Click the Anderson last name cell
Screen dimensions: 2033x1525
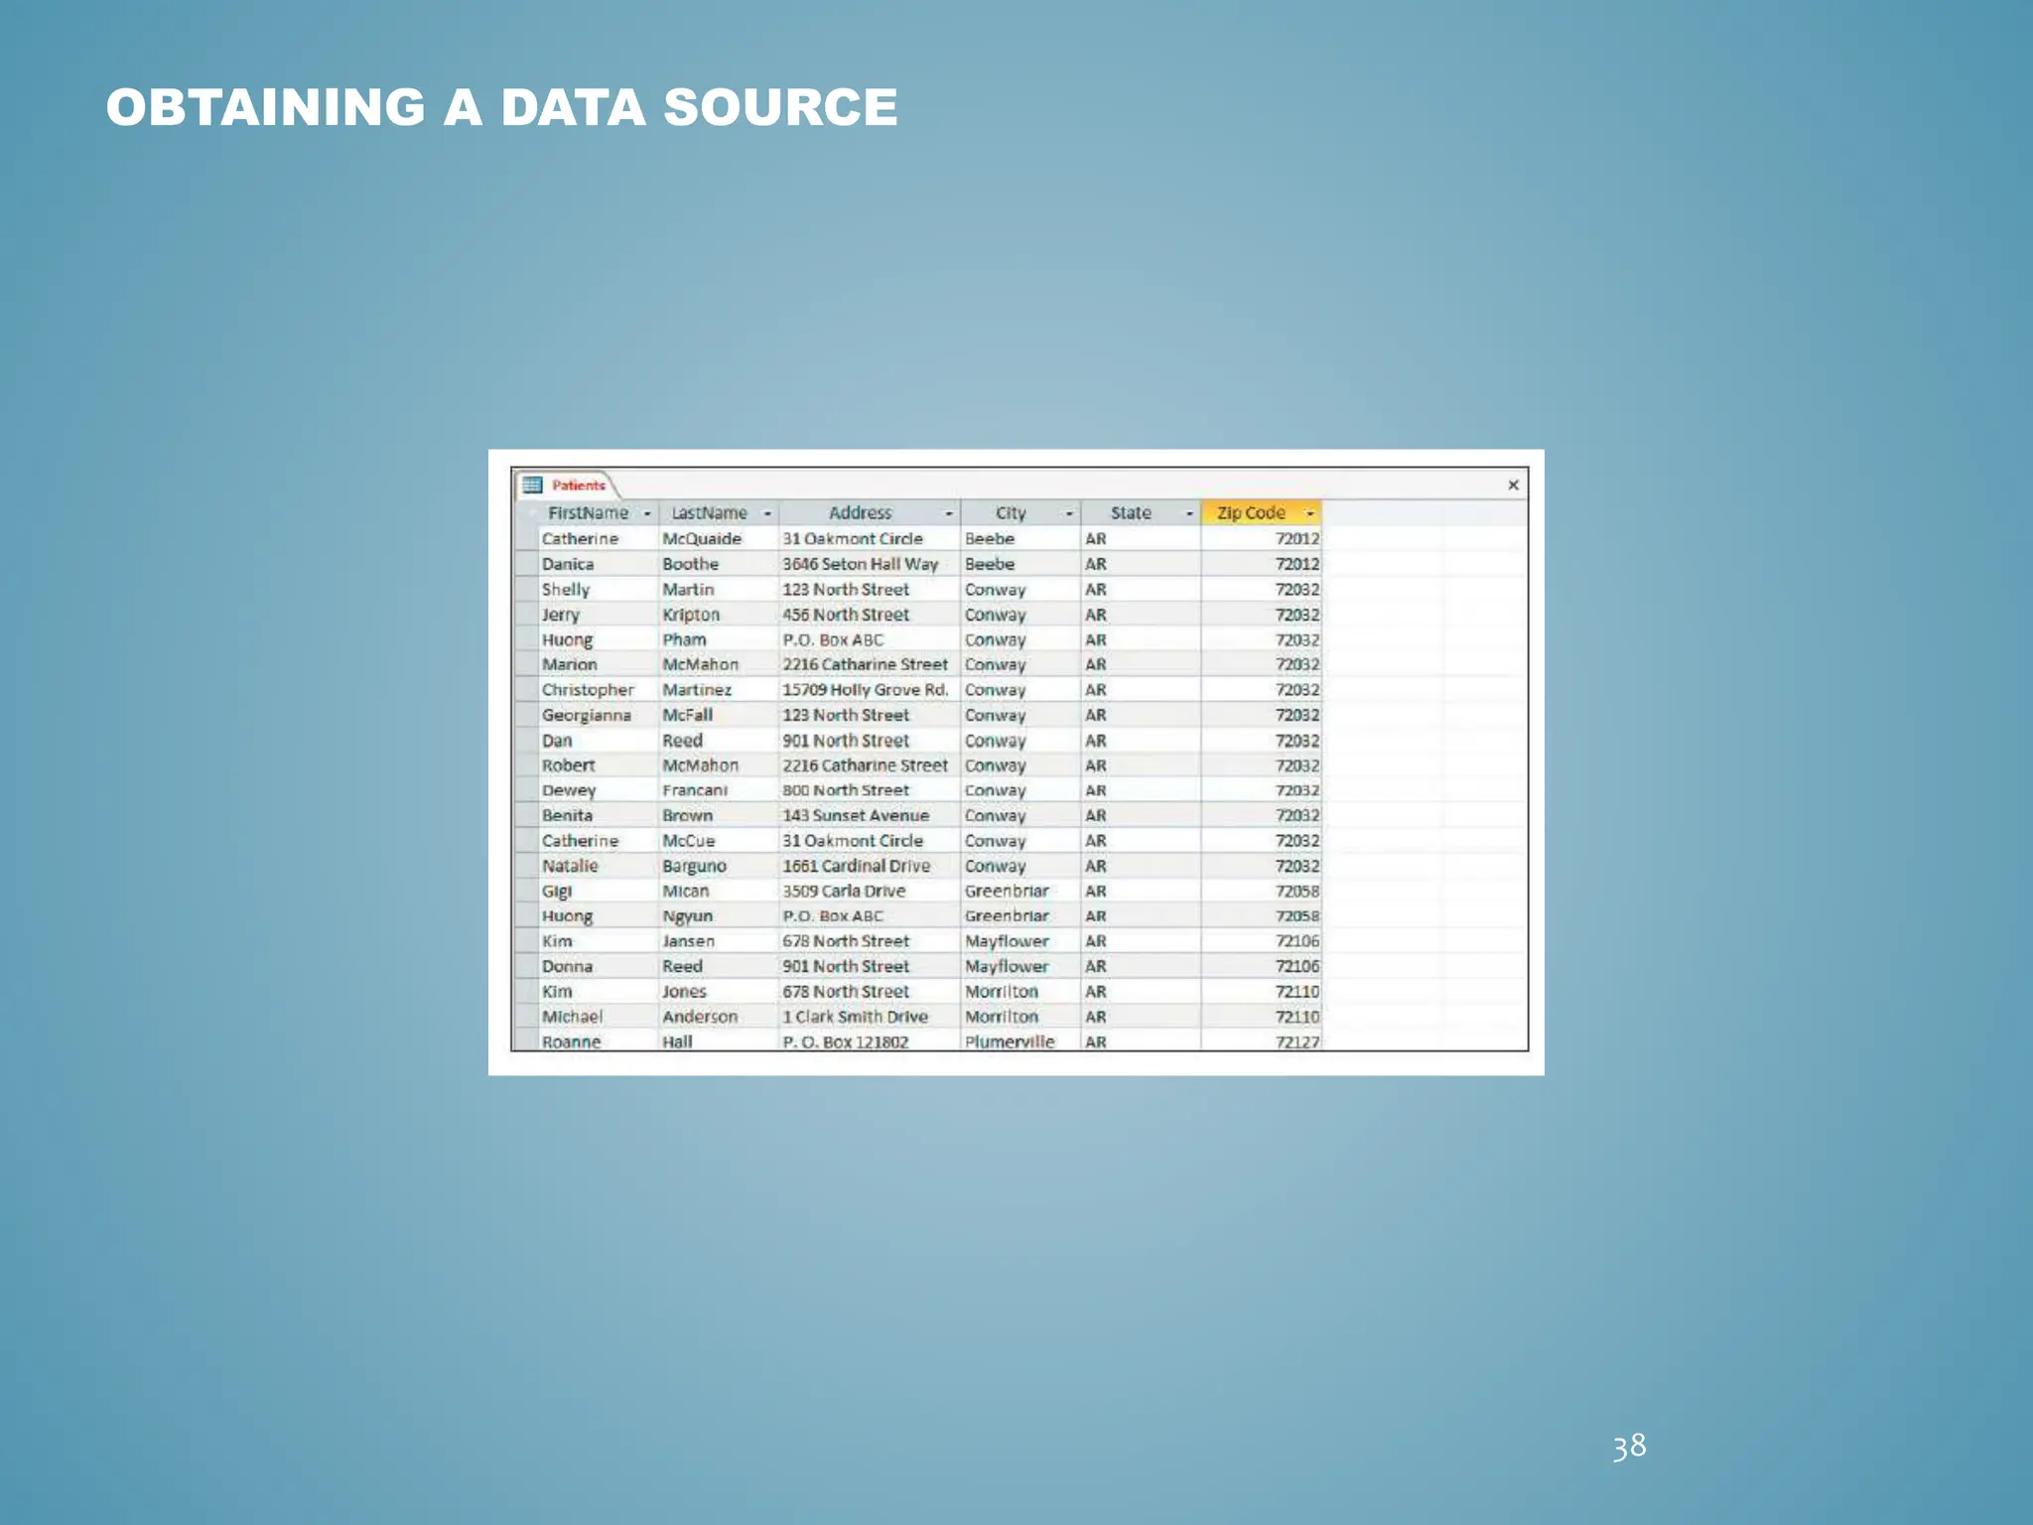pos(700,1017)
